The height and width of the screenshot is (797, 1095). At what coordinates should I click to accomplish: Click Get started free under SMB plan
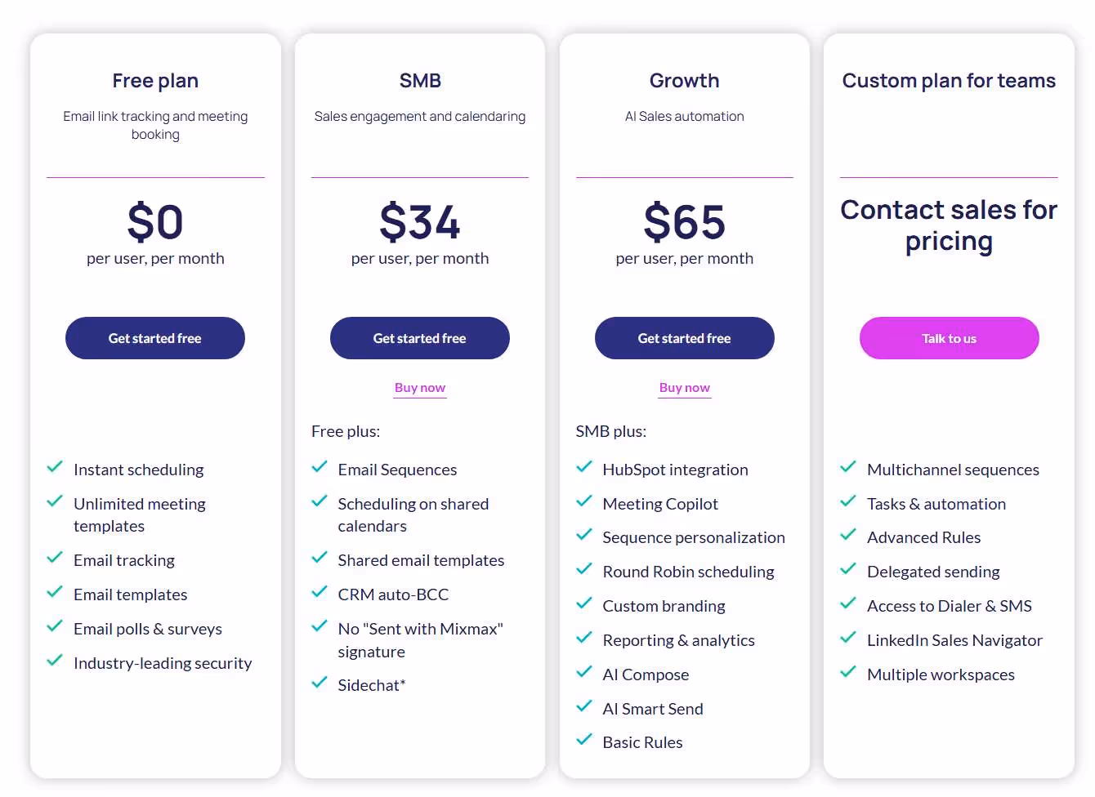point(419,337)
